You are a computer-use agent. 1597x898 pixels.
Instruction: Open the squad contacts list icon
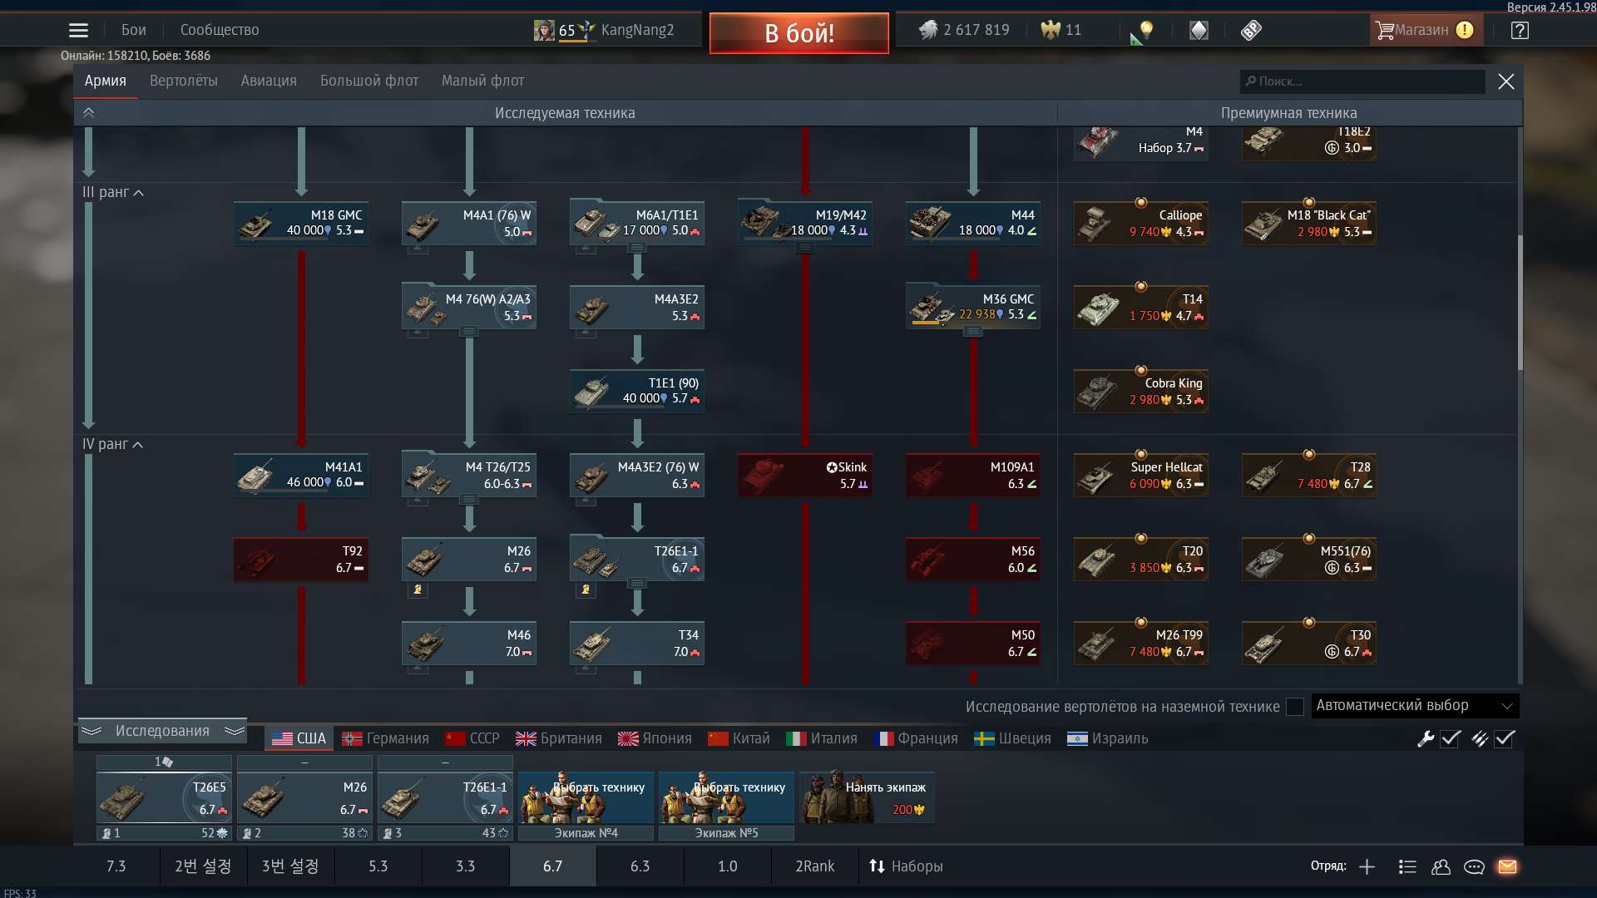tap(1407, 866)
